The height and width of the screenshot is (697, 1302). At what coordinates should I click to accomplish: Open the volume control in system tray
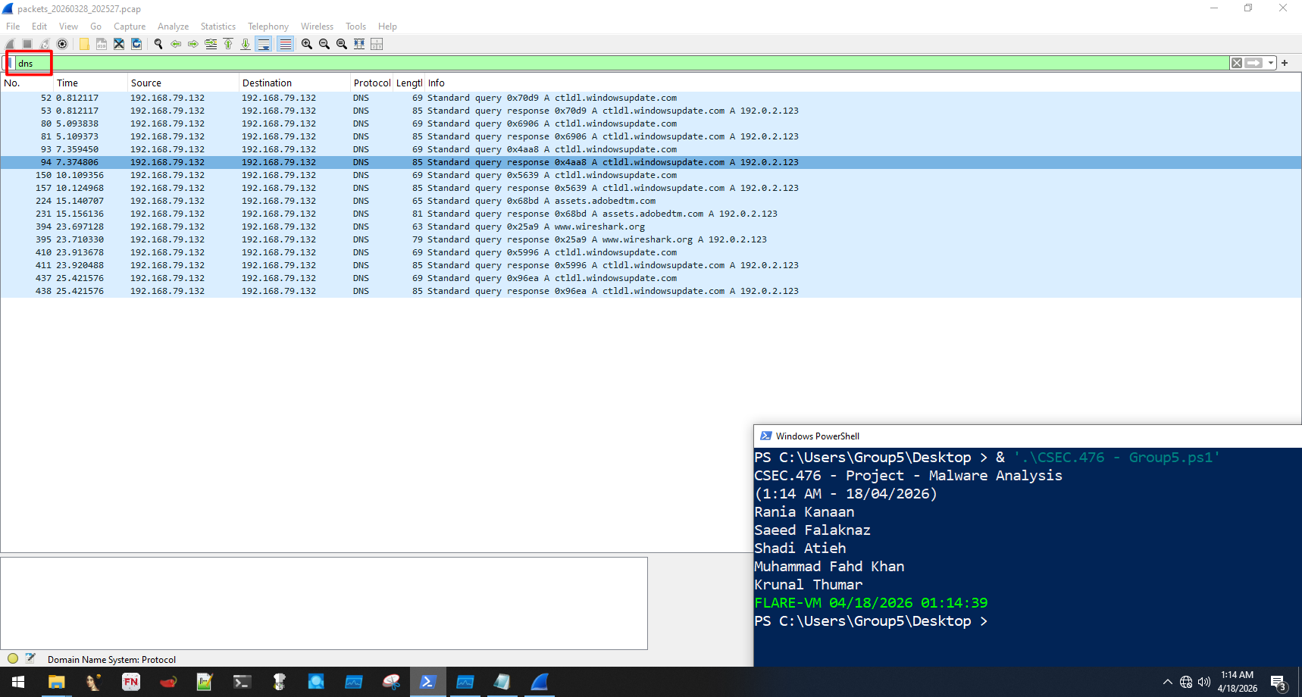pos(1204,682)
